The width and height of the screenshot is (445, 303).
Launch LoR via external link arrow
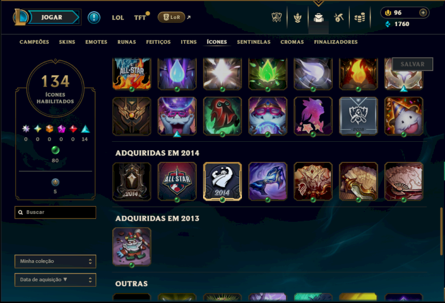point(189,17)
